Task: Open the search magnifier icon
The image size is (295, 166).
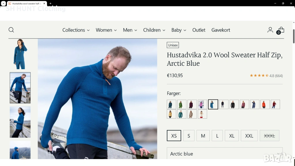Action: coord(11,30)
